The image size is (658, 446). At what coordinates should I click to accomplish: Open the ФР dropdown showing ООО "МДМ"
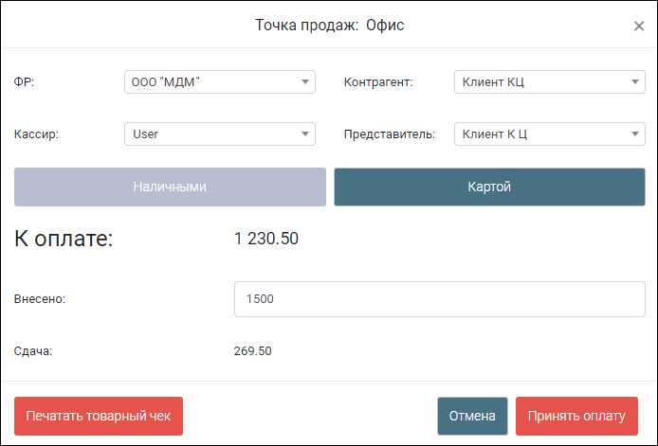point(220,81)
